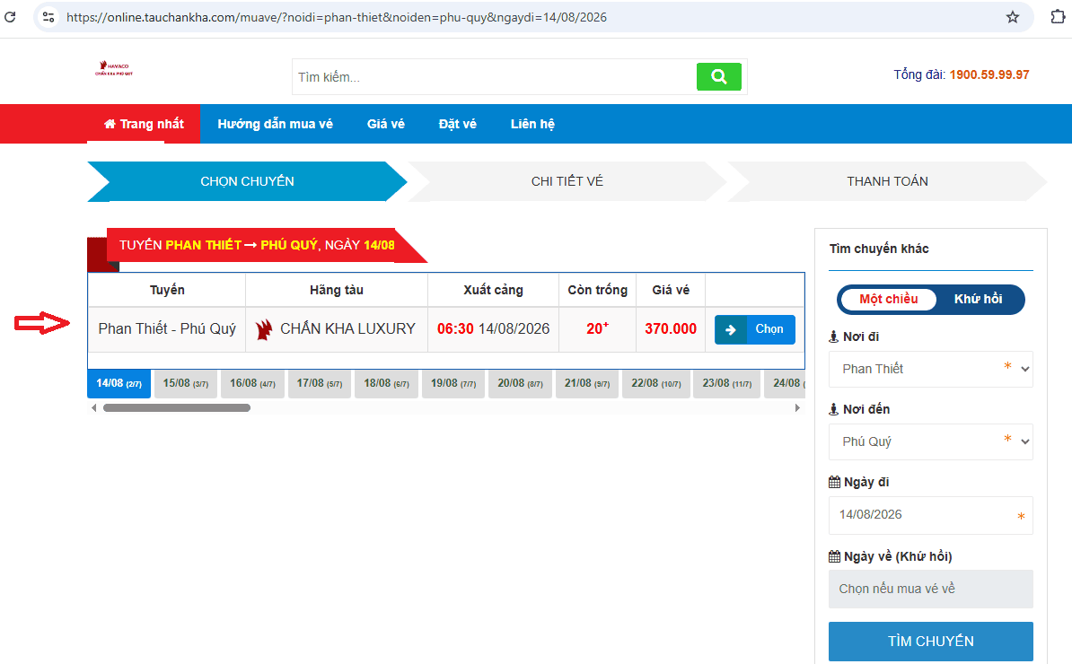Open Liên hệ menu item
This screenshot has width=1072, height=664.
(x=532, y=124)
